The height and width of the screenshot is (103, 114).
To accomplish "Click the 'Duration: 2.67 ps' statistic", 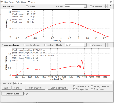I will [x=24, y=17].
